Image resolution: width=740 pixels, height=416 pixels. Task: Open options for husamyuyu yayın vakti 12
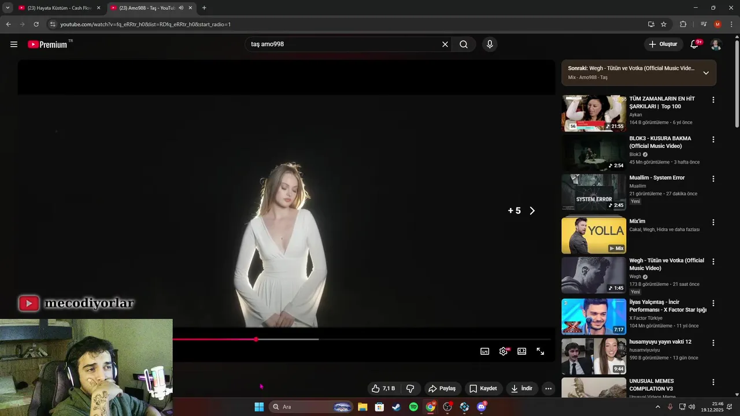(713, 343)
